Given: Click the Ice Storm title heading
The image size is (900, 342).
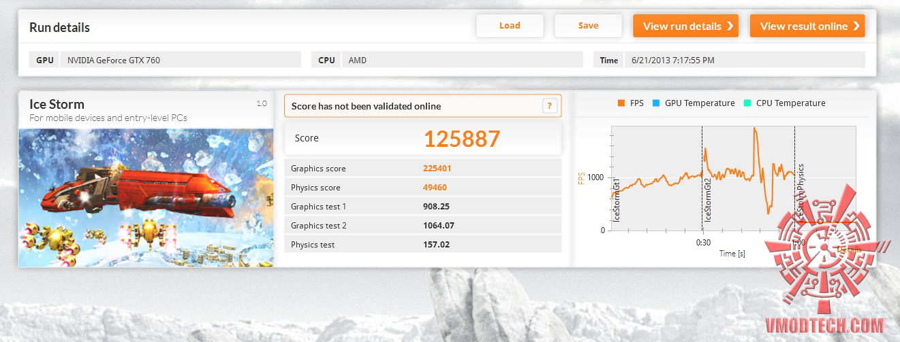Looking at the screenshot, I should 57,104.
